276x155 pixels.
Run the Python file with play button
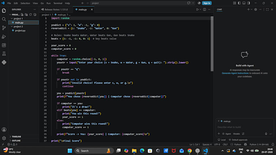[x=197, y=9]
